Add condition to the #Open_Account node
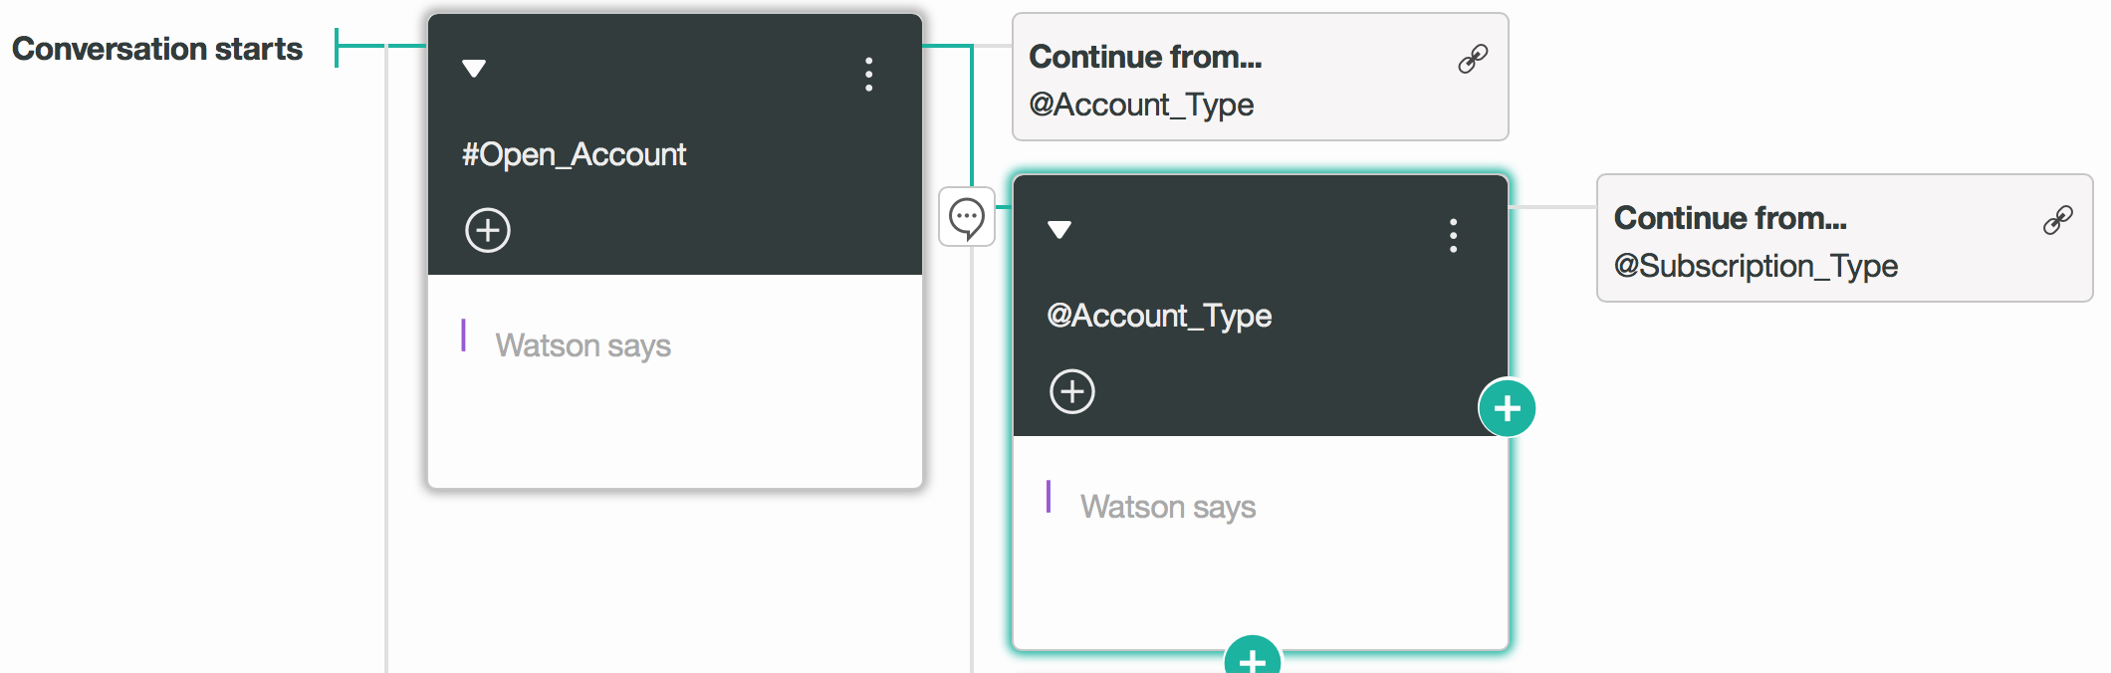This screenshot has width=2111, height=673. tap(488, 231)
